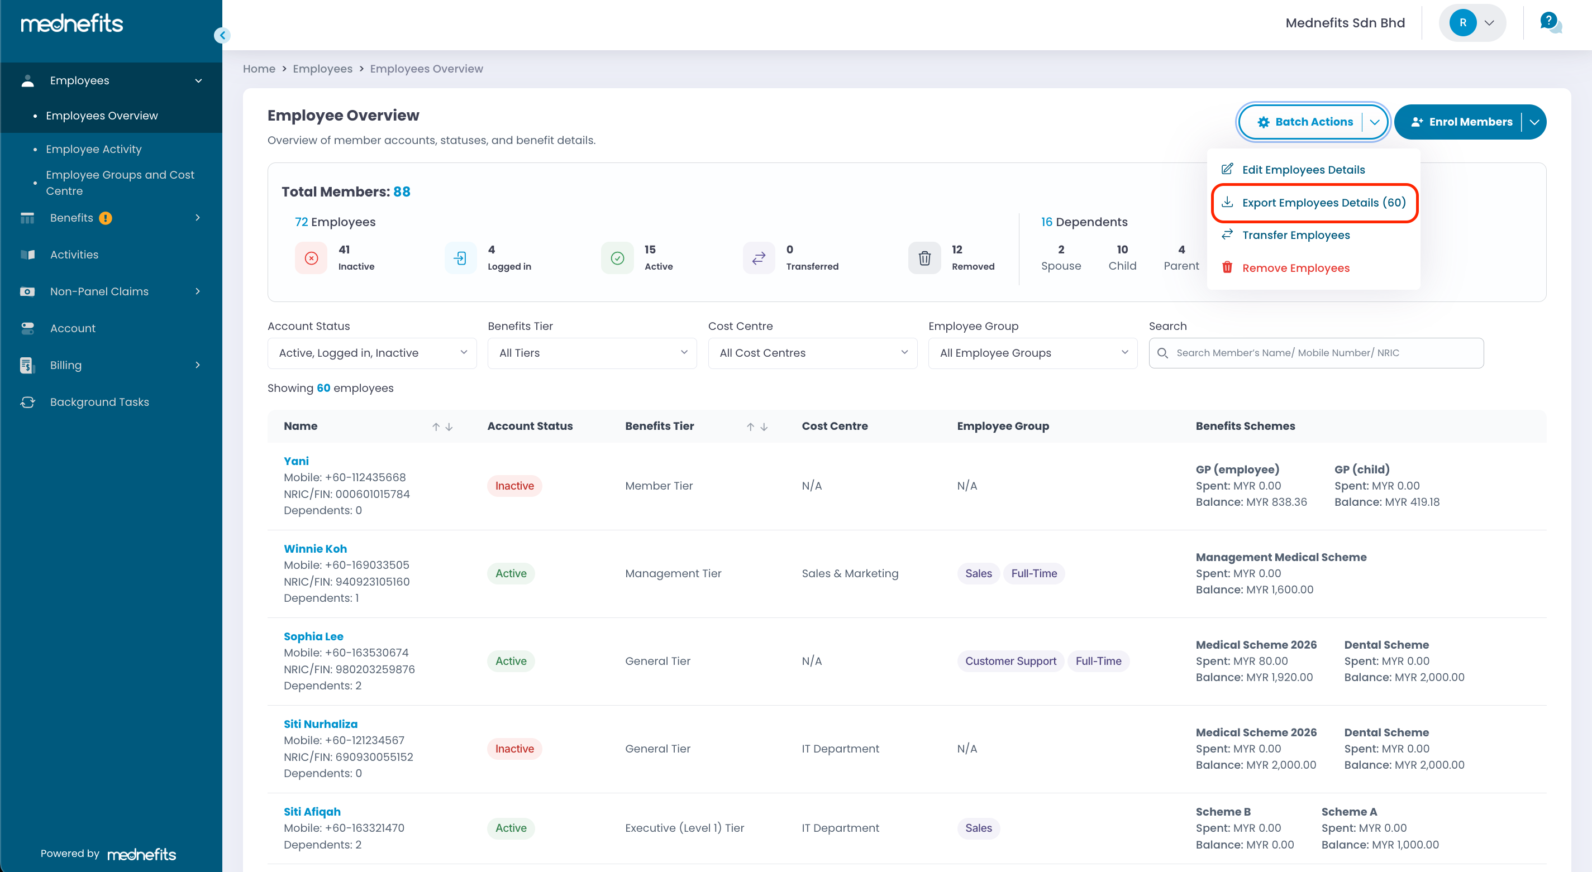
Task: Go to Employees breadcrumb link
Action: click(322, 69)
